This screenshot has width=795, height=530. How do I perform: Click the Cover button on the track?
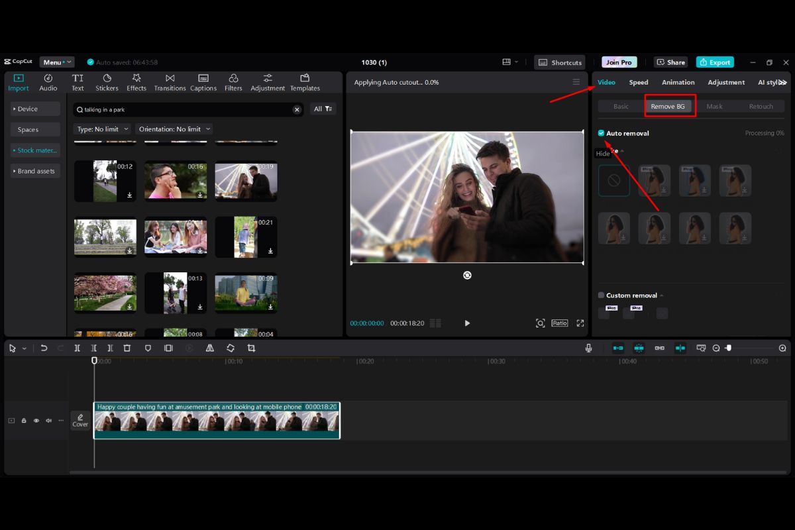pos(80,420)
